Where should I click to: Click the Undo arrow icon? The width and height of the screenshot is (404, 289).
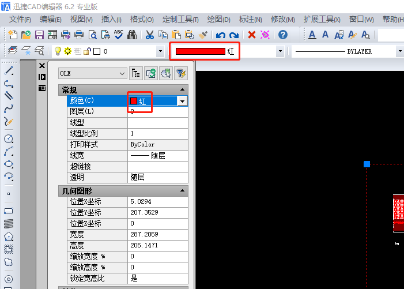(221, 35)
